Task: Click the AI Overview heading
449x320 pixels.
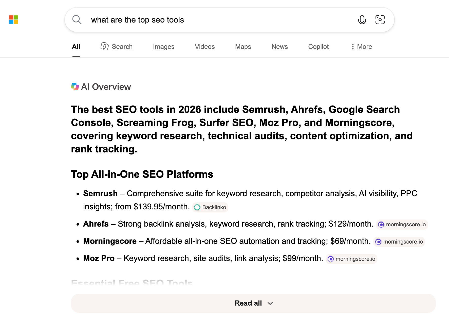Action: pos(106,87)
